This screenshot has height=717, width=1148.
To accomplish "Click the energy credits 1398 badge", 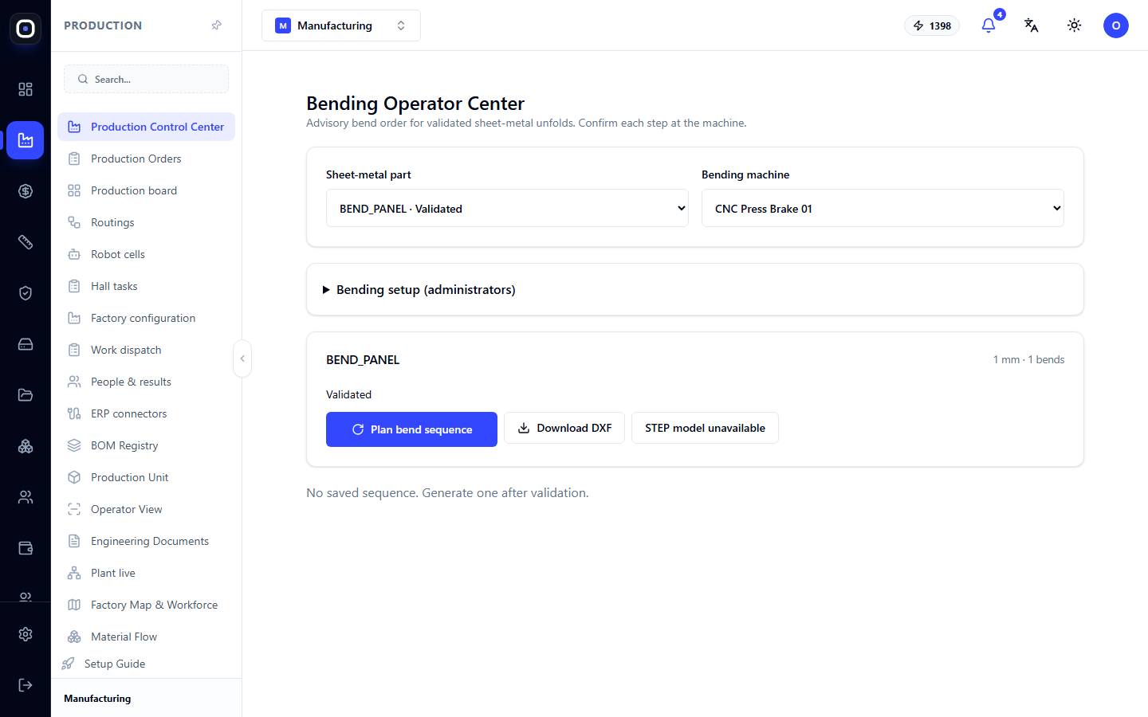I will tap(932, 25).
